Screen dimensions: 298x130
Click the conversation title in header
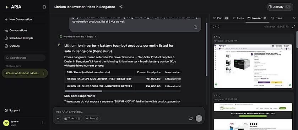85,7
